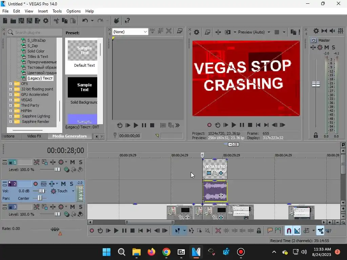Save the project with the floppy icon
This screenshot has width=347, height=260.
tap(21, 21)
